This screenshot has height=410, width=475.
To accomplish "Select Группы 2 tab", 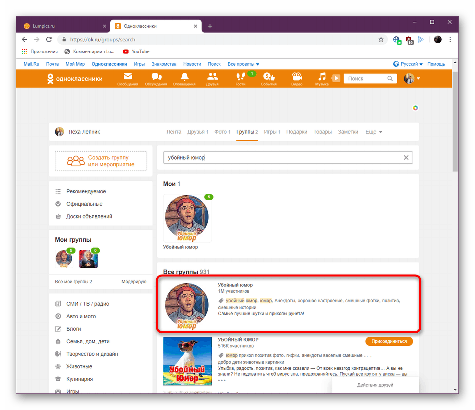I will (247, 132).
